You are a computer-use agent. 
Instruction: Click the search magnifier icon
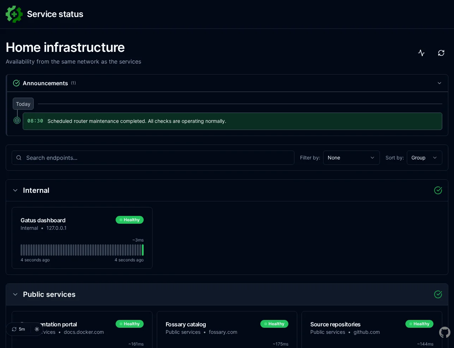tap(19, 158)
